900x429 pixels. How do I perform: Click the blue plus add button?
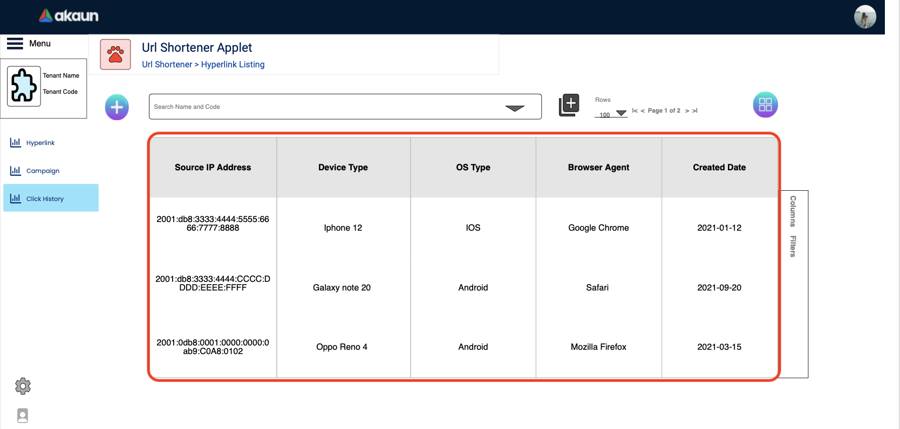pyautogui.click(x=117, y=107)
